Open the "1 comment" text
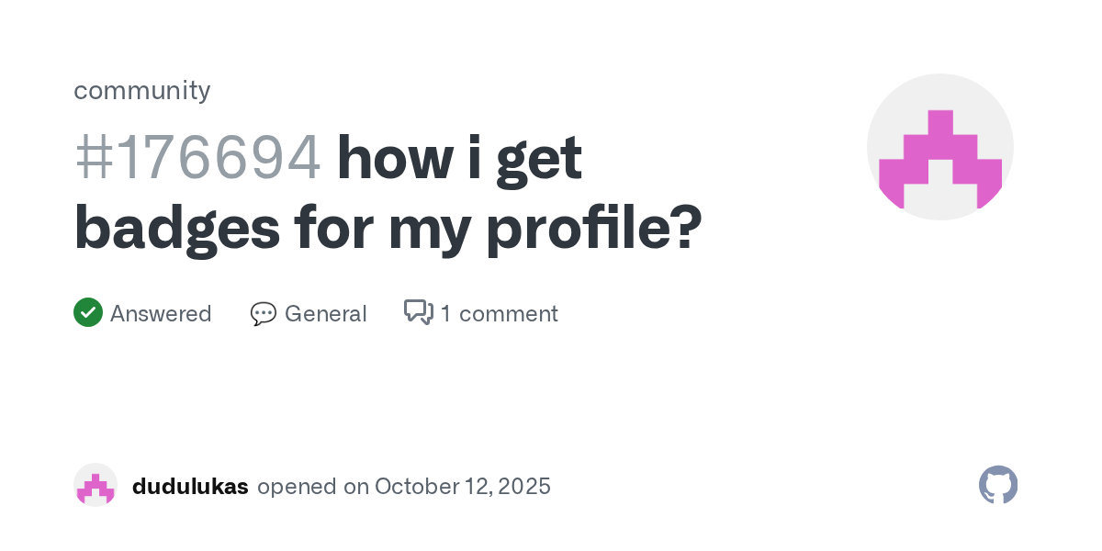Screen dimensions: 1102x551 [x=499, y=314]
